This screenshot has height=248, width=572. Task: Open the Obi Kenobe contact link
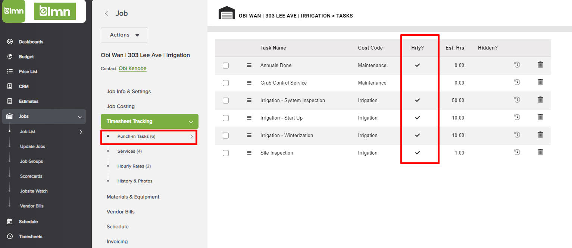[132, 69]
